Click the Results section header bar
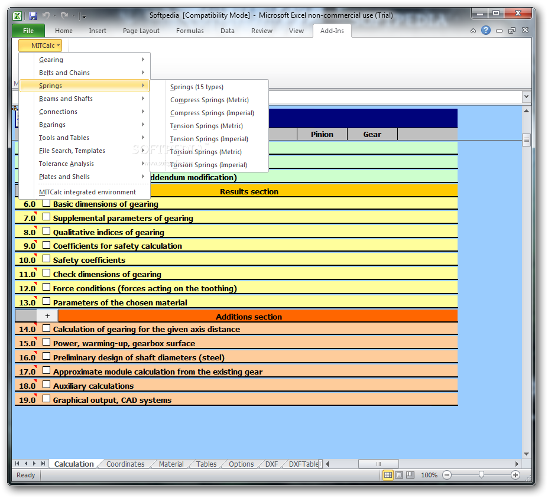The height and width of the screenshot is (498, 548). [249, 191]
